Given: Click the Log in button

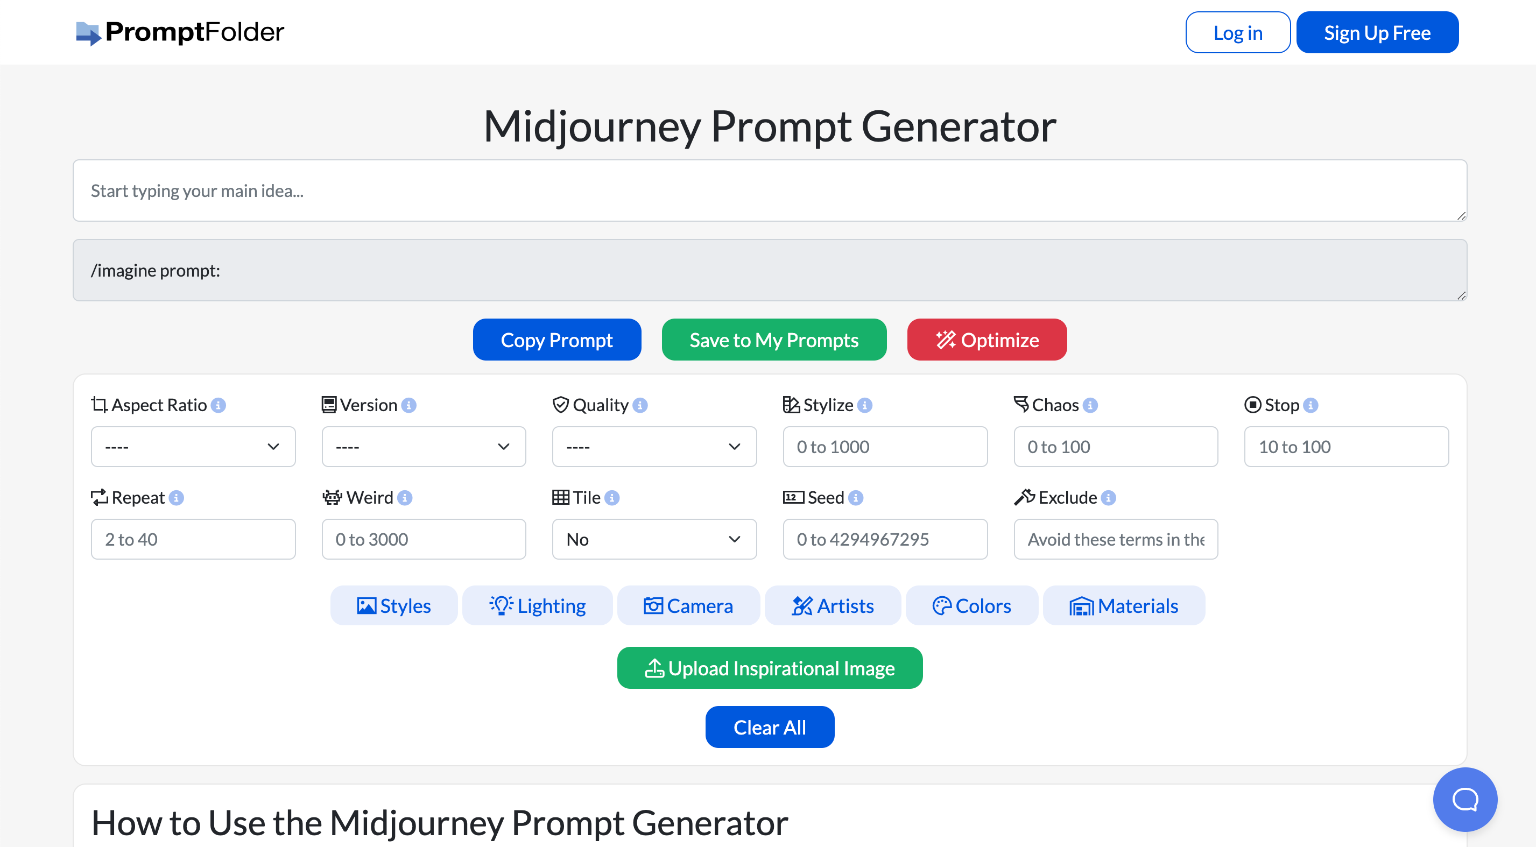Looking at the screenshot, I should click(x=1238, y=31).
